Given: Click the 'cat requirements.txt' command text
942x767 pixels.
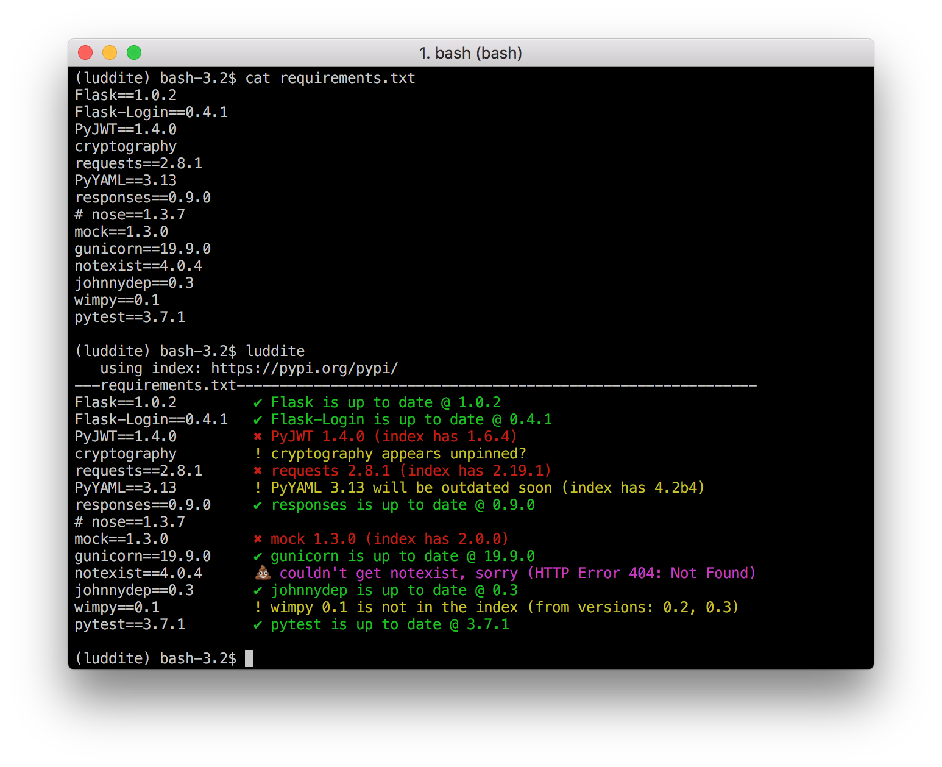Looking at the screenshot, I should click(330, 78).
